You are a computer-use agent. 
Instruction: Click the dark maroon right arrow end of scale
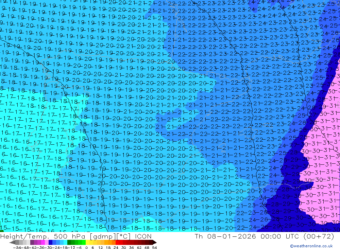(x=155, y=242)
